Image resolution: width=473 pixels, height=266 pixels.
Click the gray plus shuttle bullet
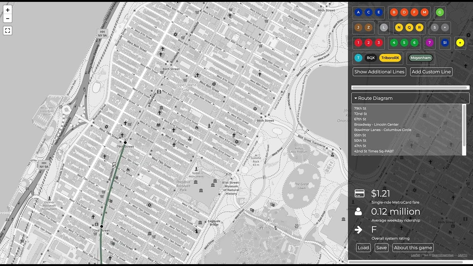click(445, 27)
